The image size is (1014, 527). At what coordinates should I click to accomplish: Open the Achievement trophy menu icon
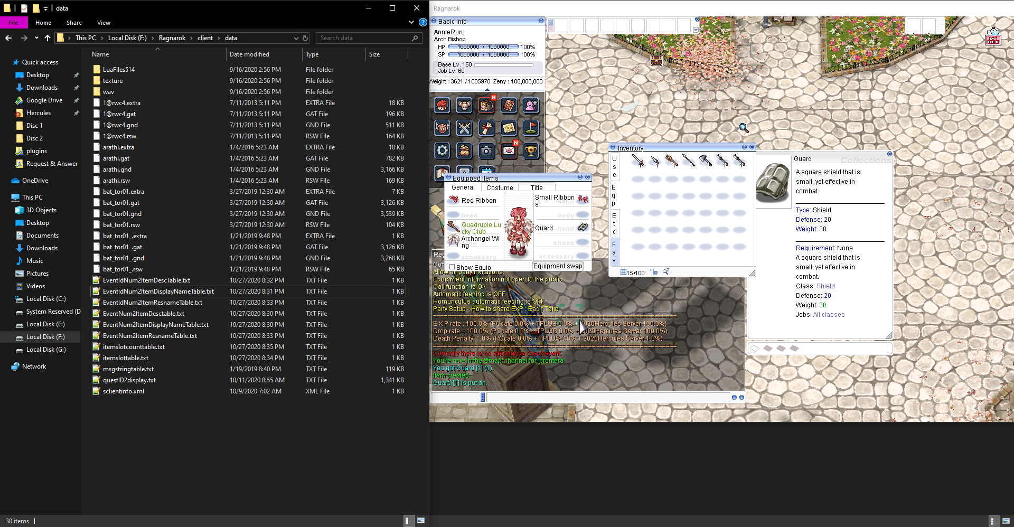[x=531, y=150]
